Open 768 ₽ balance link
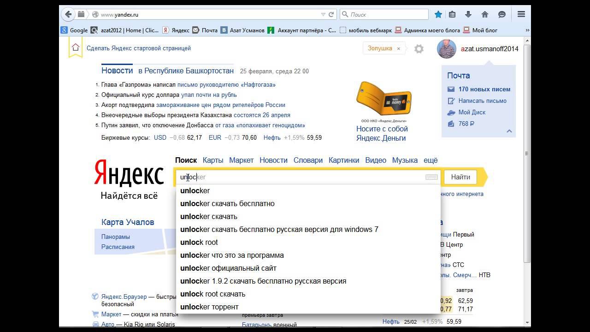The height and width of the screenshot is (332, 590). coord(466,124)
